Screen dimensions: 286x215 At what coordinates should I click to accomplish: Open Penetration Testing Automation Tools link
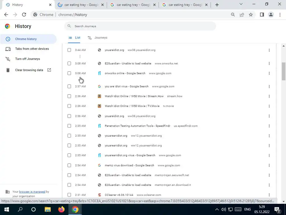[137, 126]
